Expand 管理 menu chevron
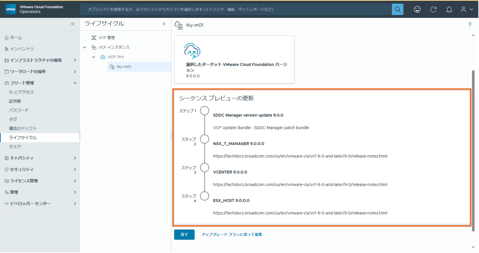 tap(75, 192)
